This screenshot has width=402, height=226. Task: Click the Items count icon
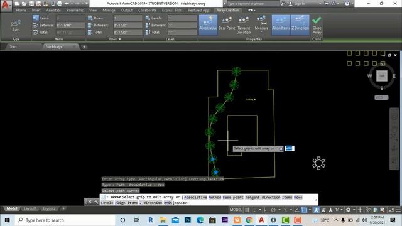[x=36, y=18]
